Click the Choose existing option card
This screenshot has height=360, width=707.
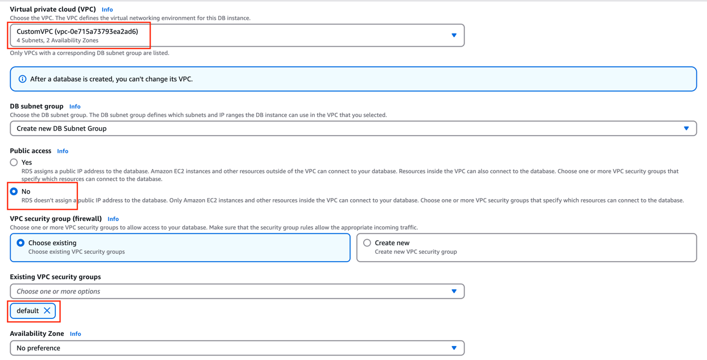point(180,247)
